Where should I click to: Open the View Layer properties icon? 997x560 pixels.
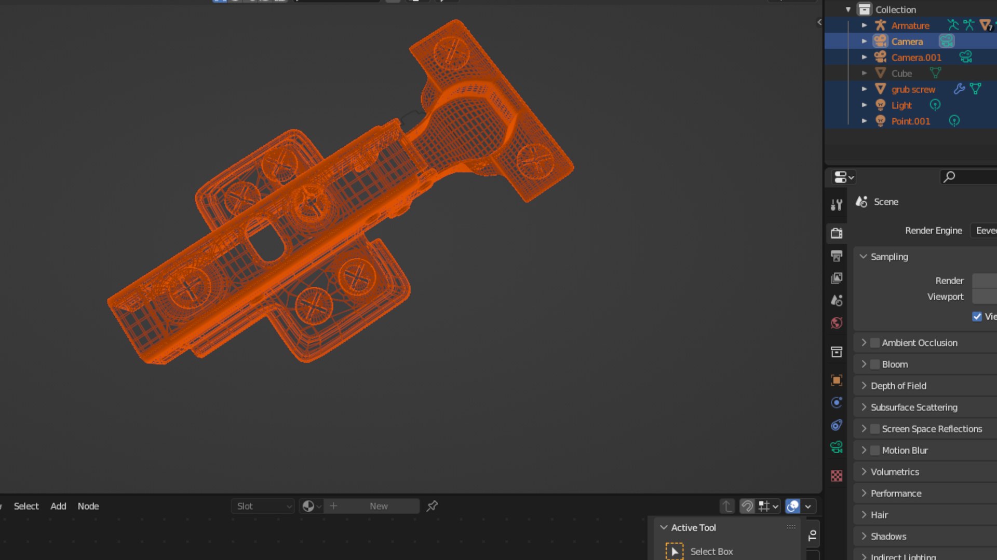coord(836,278)
